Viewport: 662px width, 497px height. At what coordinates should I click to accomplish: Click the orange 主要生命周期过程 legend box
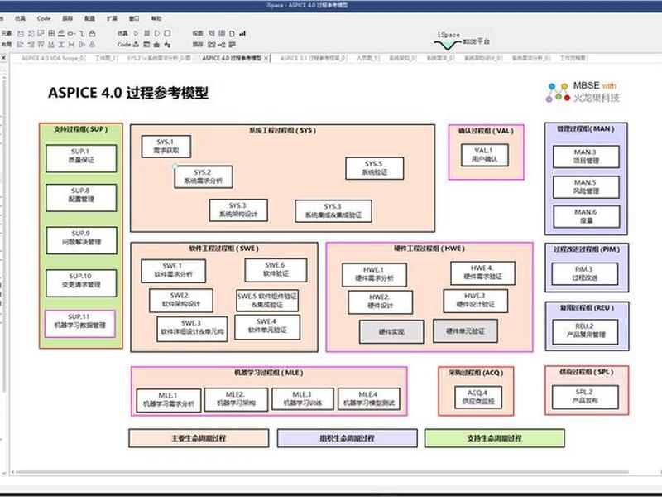point(199,438)
